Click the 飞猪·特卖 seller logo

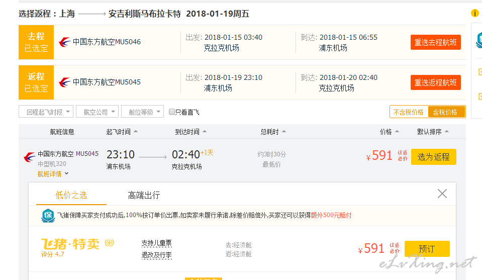tap(71, 244)
